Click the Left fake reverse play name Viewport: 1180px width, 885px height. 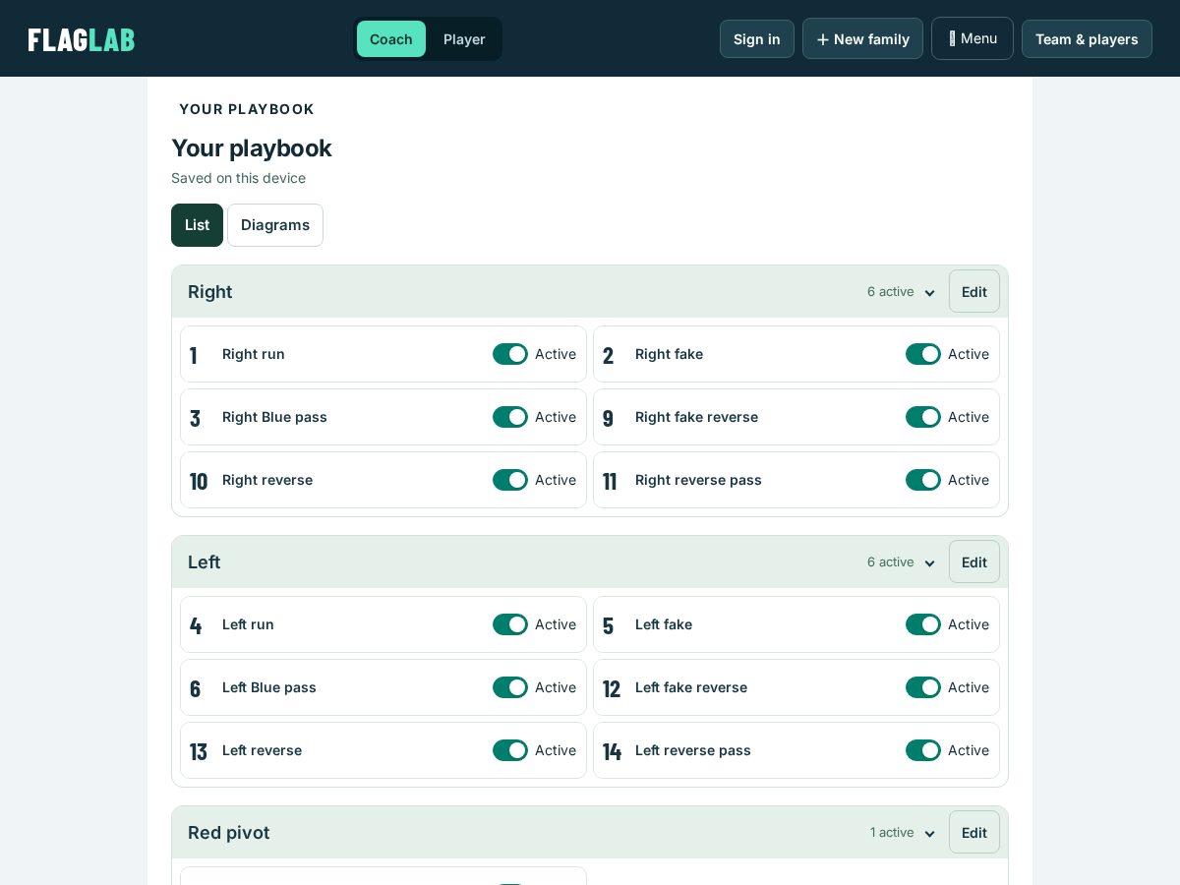click(691, 687)
